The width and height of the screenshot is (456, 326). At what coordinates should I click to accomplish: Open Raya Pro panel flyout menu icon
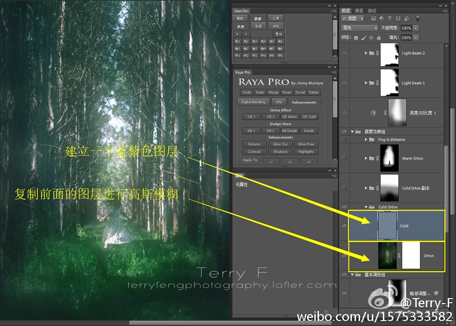tap(334, 72)
